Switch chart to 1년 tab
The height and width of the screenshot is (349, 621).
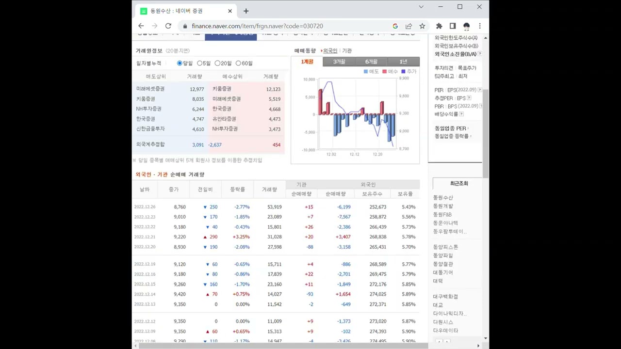pyautogui.click(x=403, y=62)
